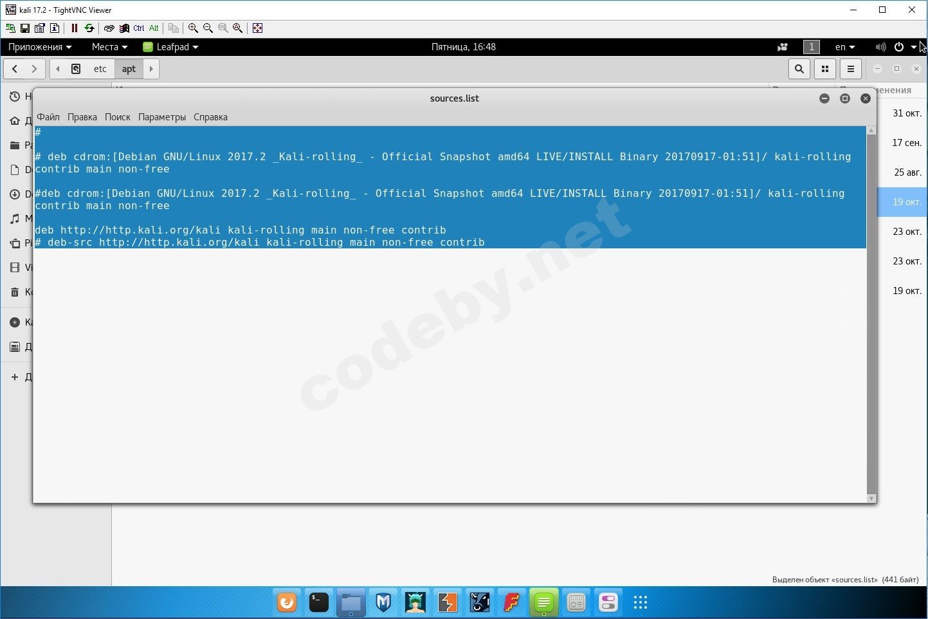Toggle grid view in file manager
928x619 pixels.
[x=825, y=69]
